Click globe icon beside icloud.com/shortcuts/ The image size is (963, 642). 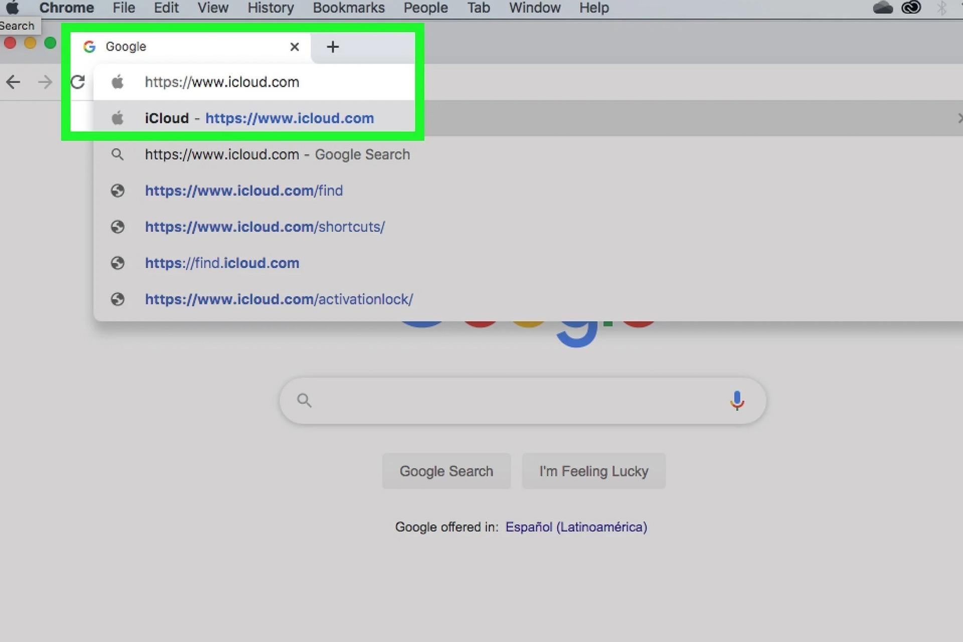[117, 227]
